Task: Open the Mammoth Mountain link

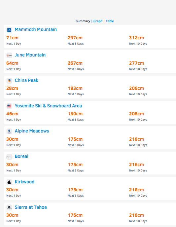Action: click(x=36, y=29)
